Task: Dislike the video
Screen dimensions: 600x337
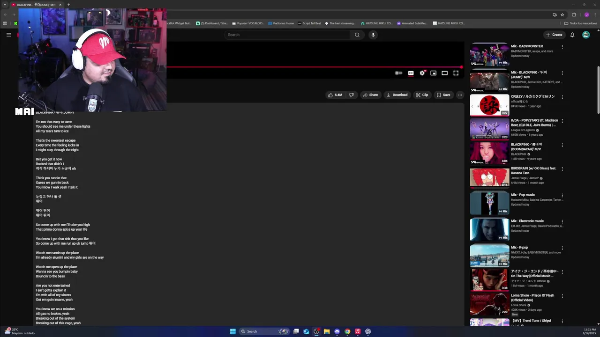Action: click(x=351, y=95)
